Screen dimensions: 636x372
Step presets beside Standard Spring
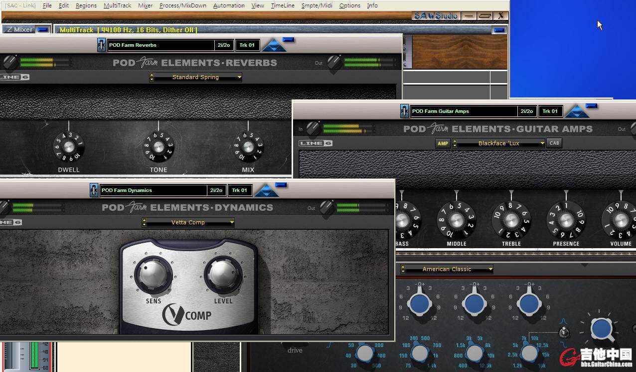click(x=151, y=77)
